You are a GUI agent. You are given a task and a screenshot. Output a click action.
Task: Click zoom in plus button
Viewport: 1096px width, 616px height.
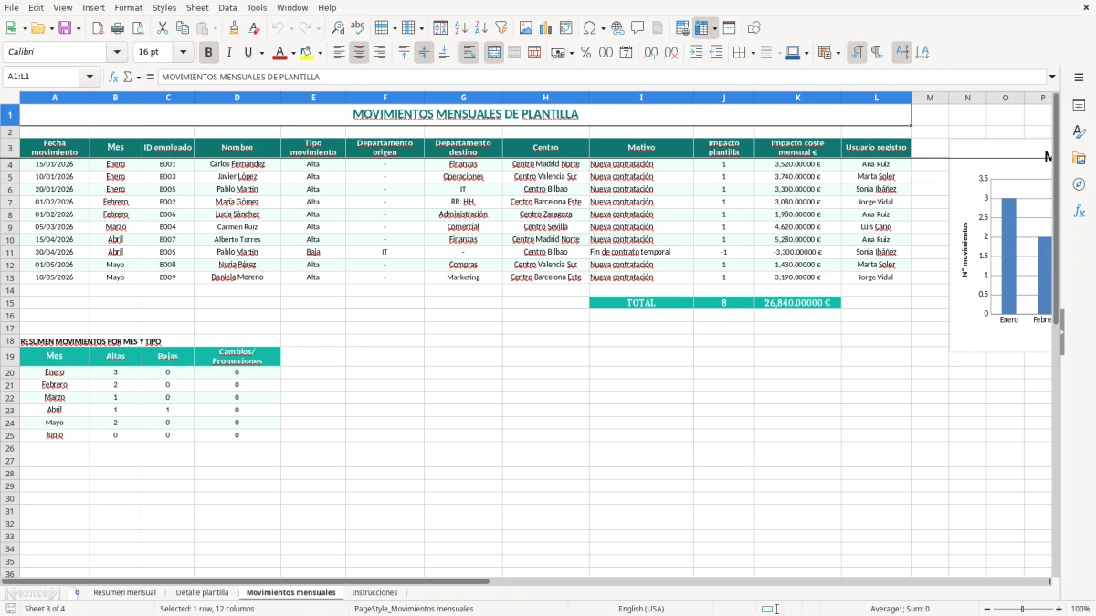(1059, 609)
